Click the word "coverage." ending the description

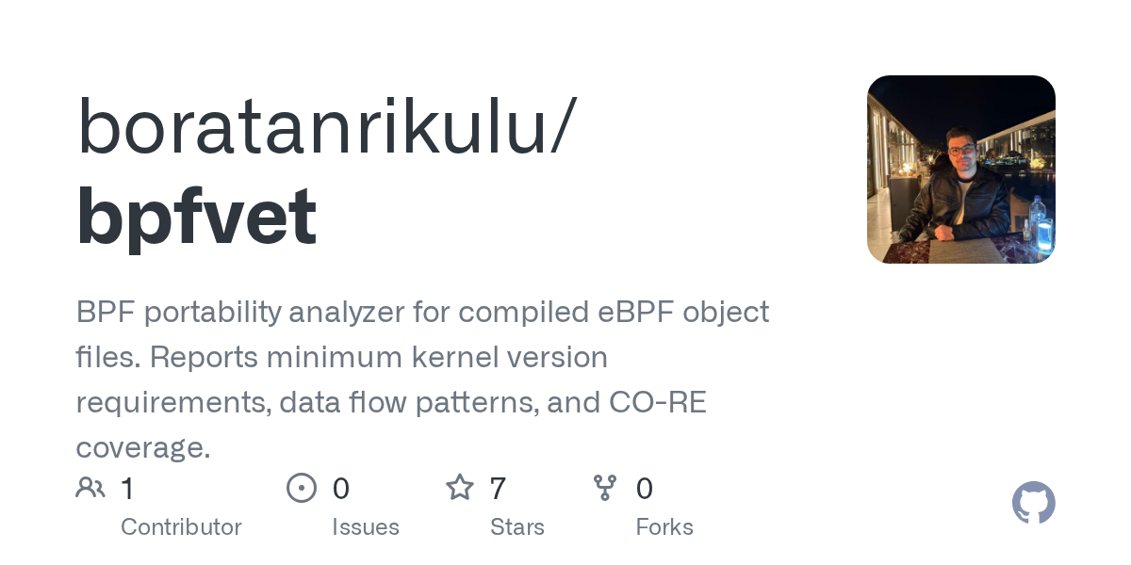(x=143, y=447)
